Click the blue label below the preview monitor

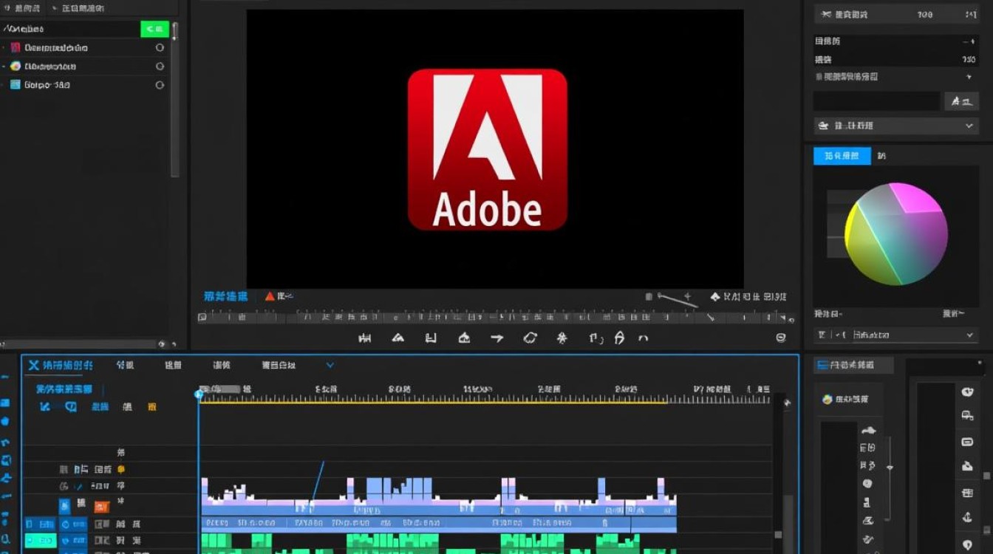point(225,296)
